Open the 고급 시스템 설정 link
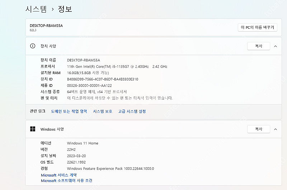The image size is (287, 190). 132,111
